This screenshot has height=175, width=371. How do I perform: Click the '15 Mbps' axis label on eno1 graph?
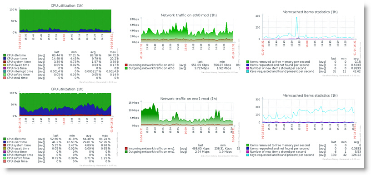point(133,103)
